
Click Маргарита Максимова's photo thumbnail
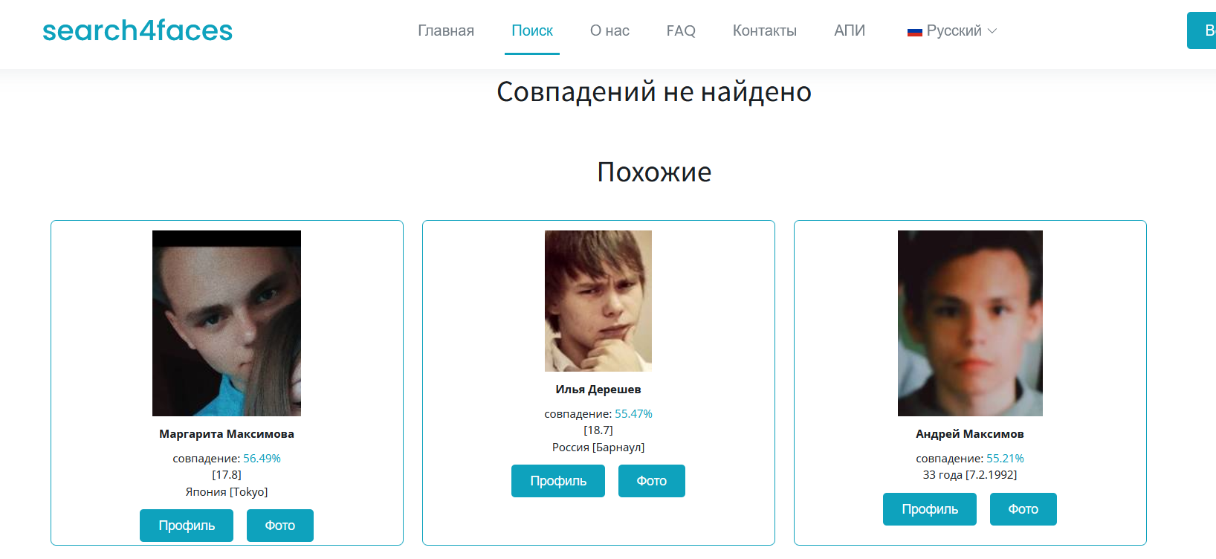(x=227, y=323)
